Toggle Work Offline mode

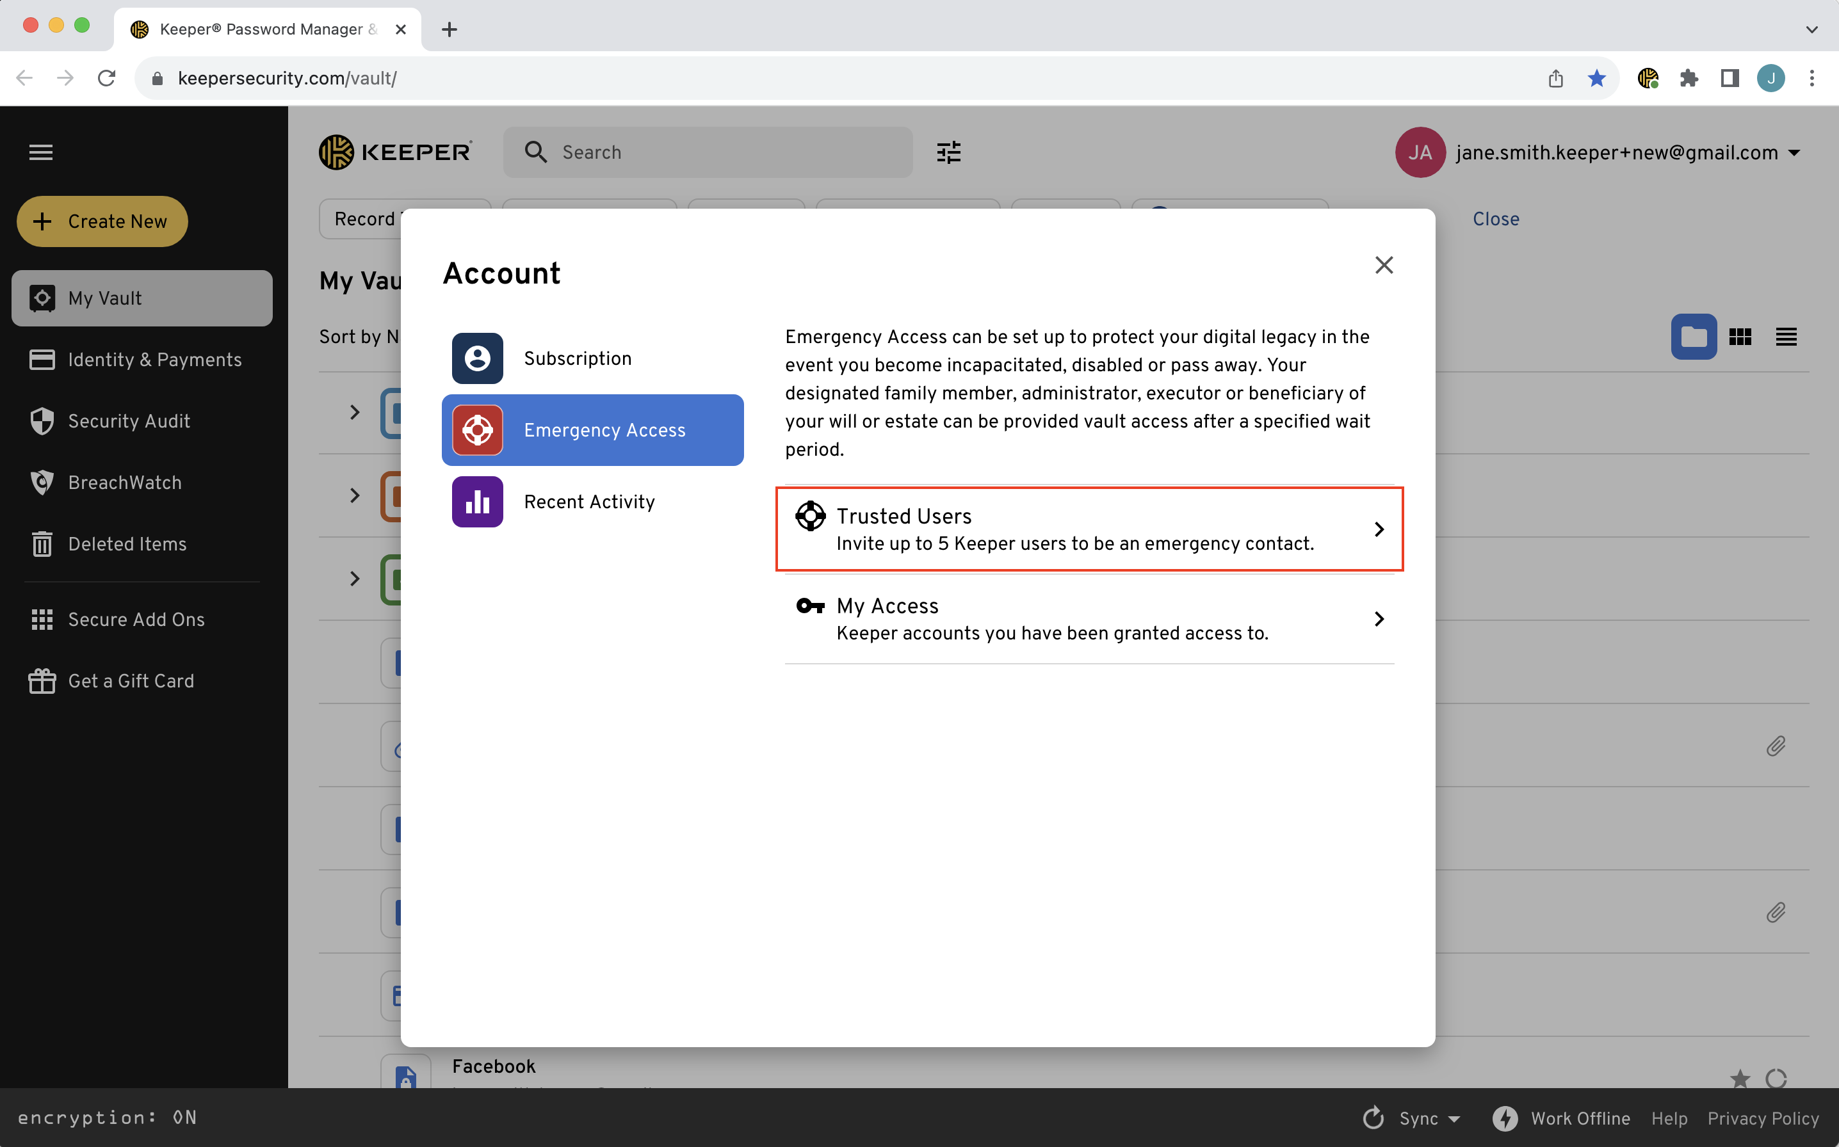coord(1561,1118)
